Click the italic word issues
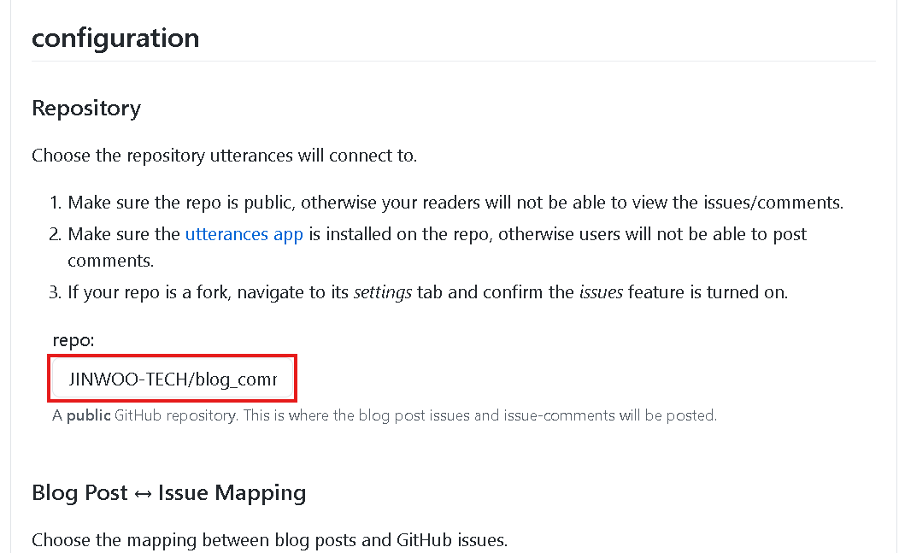 point(601,292)
